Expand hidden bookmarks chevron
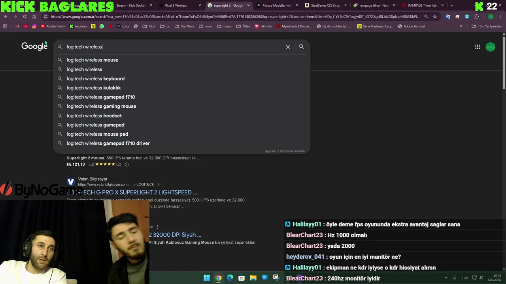506x284 pixels. [461, 26]
